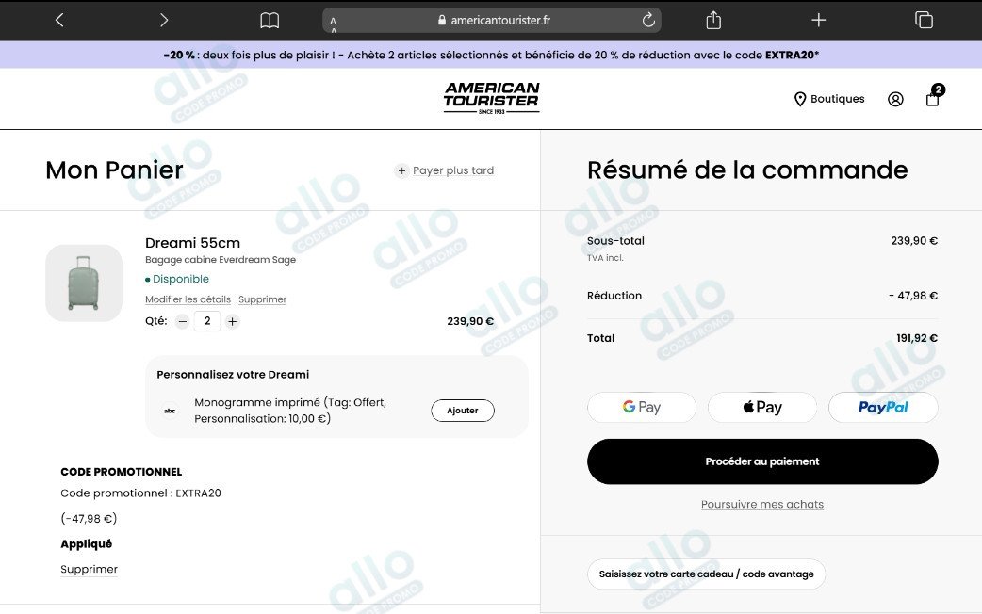
Task: Click the American Tourister logo
Action: pos(492,98)
